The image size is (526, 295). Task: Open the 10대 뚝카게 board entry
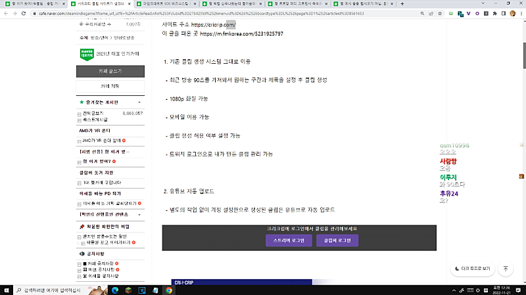point(102,183)
